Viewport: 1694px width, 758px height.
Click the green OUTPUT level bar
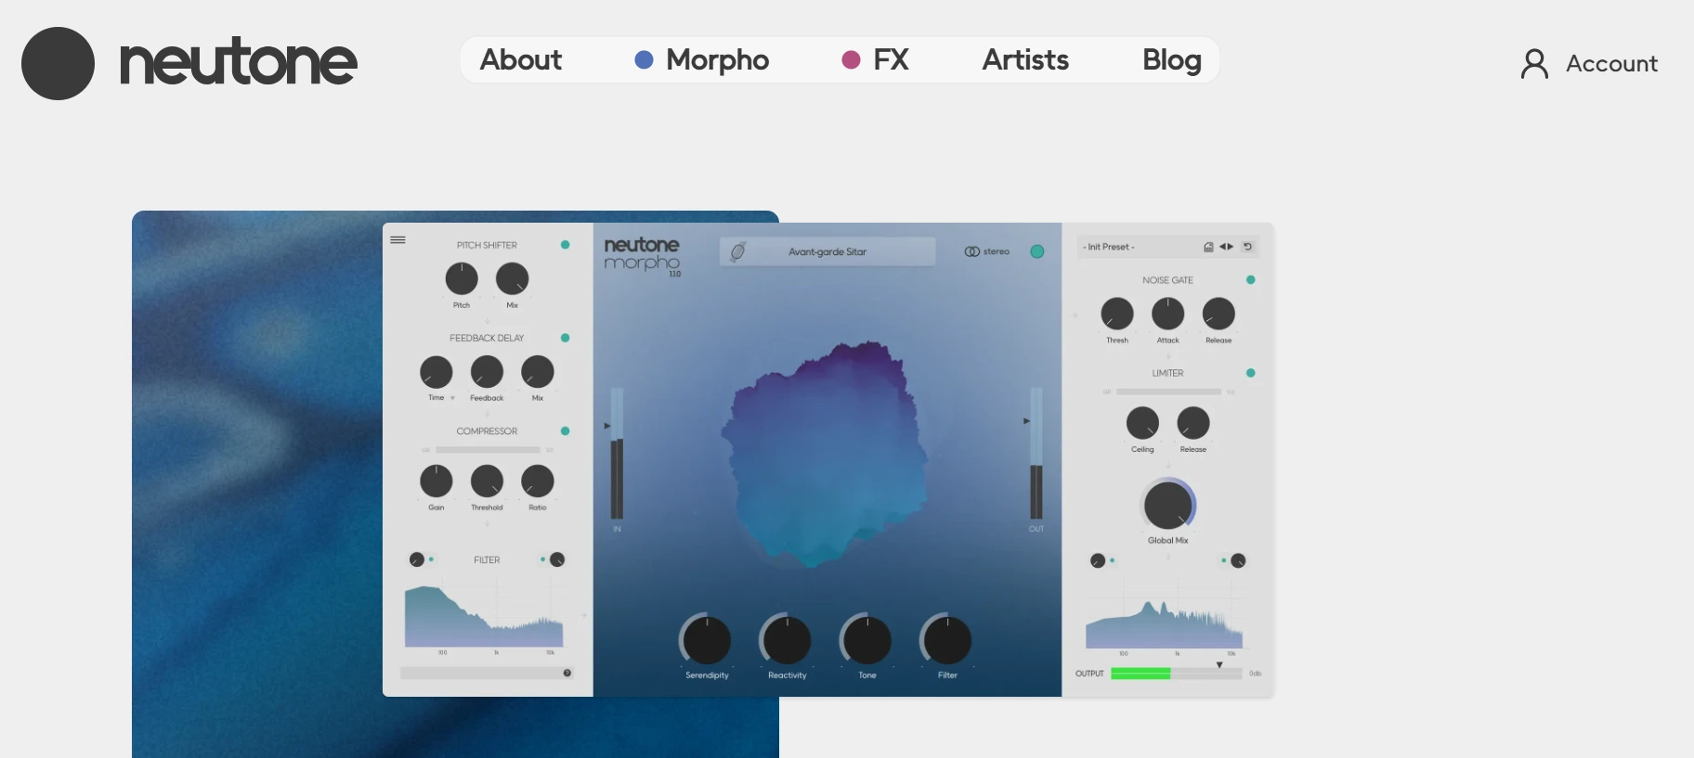click(x=1140, y=674)
